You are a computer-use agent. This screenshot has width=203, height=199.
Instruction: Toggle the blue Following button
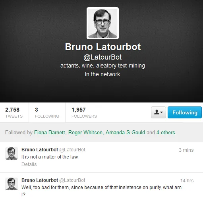click(x=185, y=112)
